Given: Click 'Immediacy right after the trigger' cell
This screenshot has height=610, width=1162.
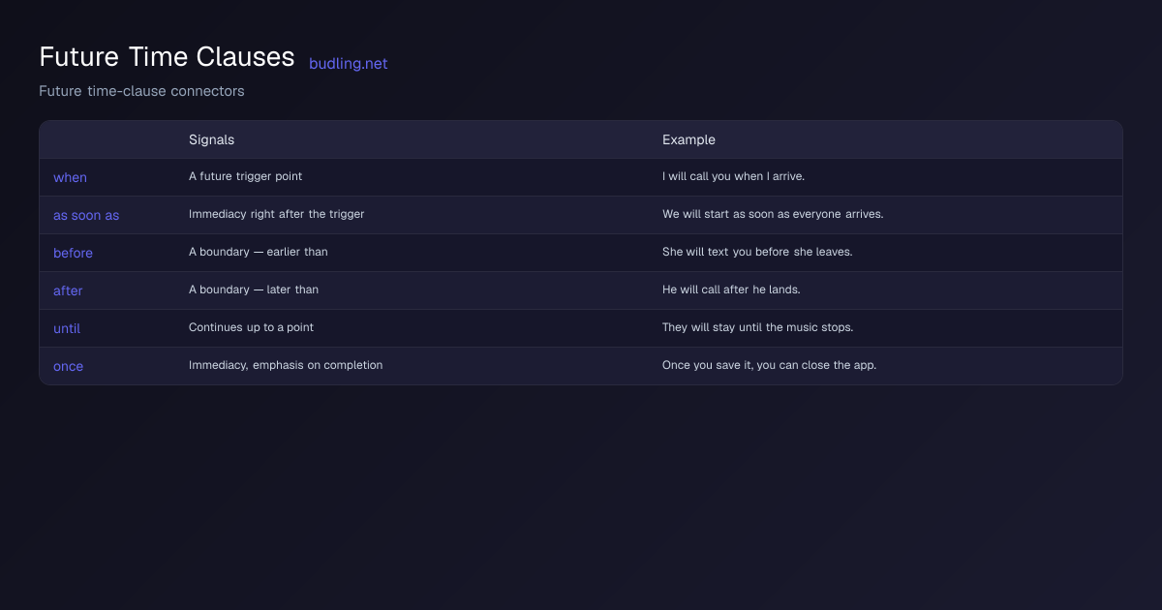Looking at the screenshot, I should point(276,214).
